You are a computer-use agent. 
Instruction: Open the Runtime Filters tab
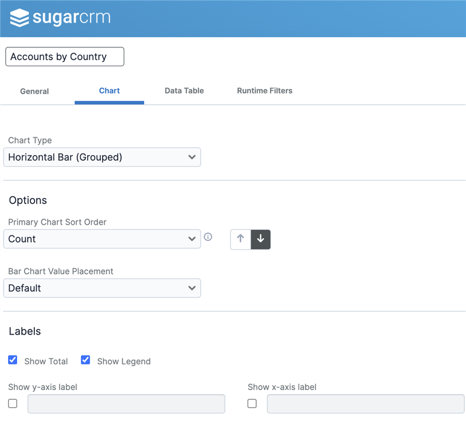(x=265, y=90)
